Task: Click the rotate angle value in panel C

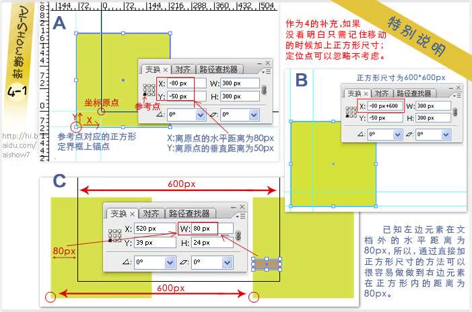Action: (149, 262)
